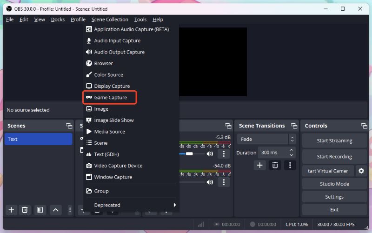
Task: Open options for -5.3 dB audio channel
Action: [224, 154]
